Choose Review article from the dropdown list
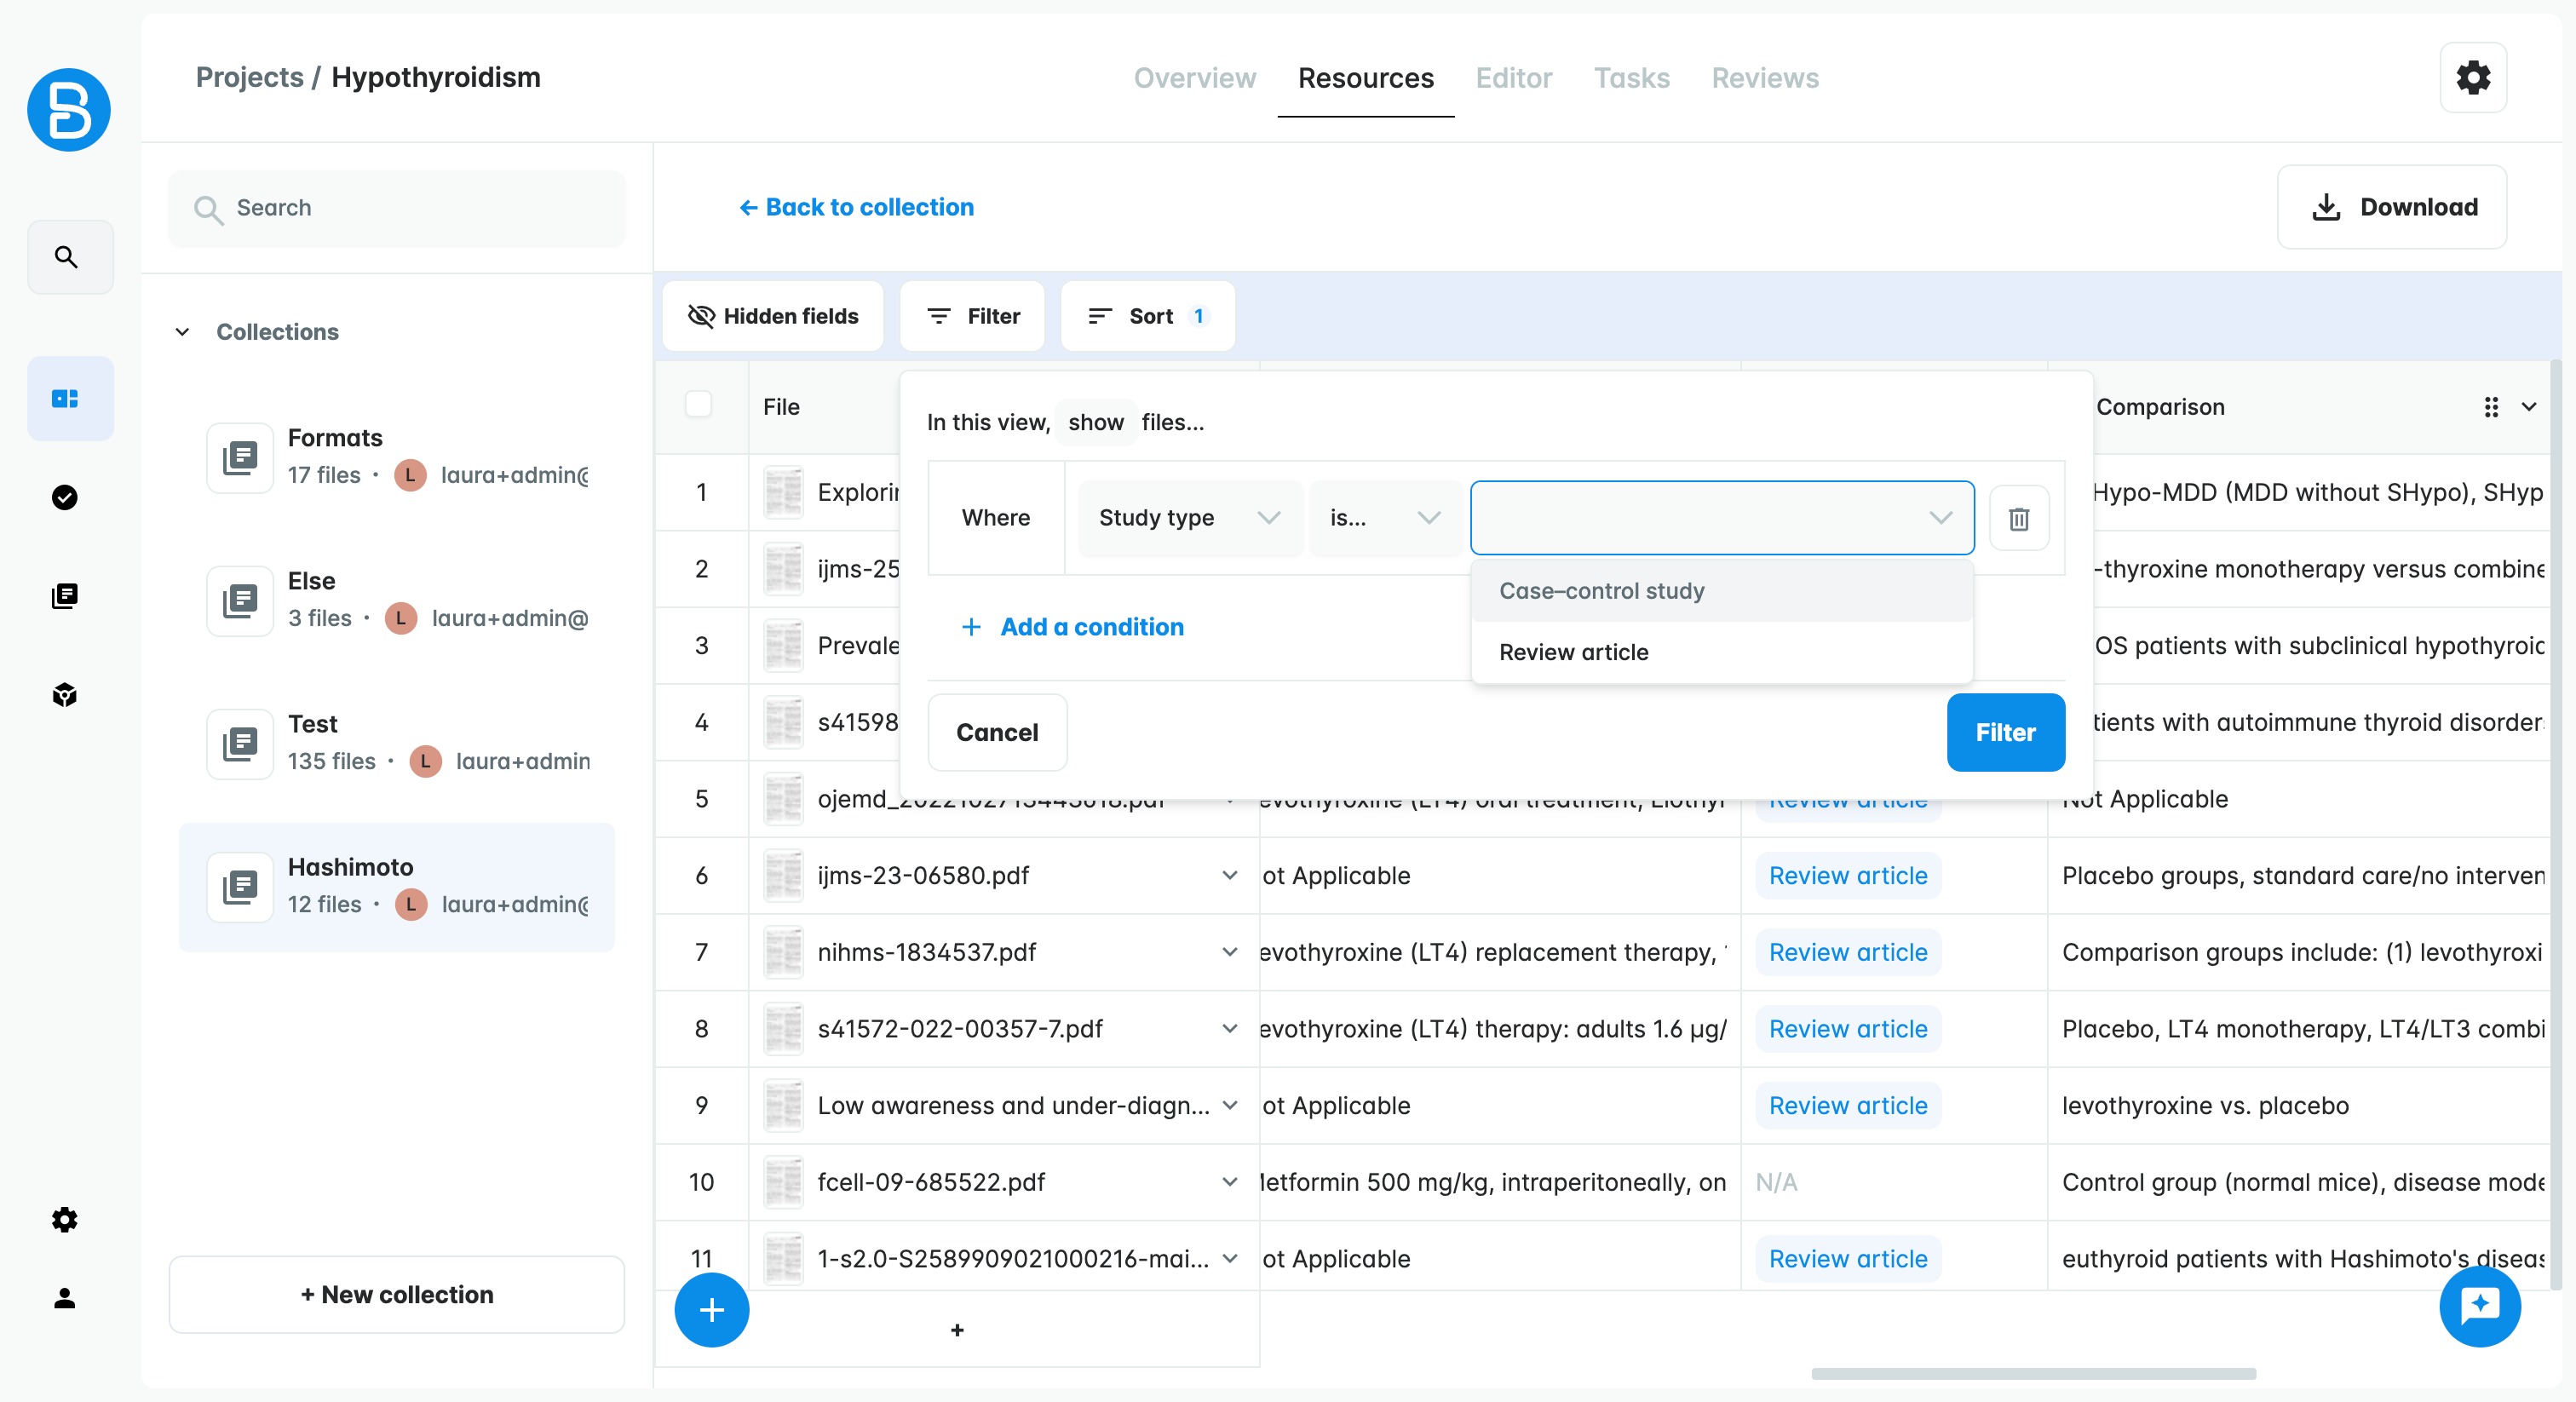 tap(1573, 652)
